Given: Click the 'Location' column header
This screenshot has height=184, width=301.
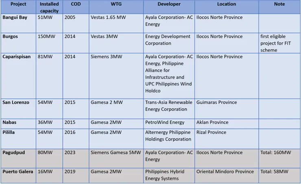Looking at the screenshot, I should click(x=227, y=7).
